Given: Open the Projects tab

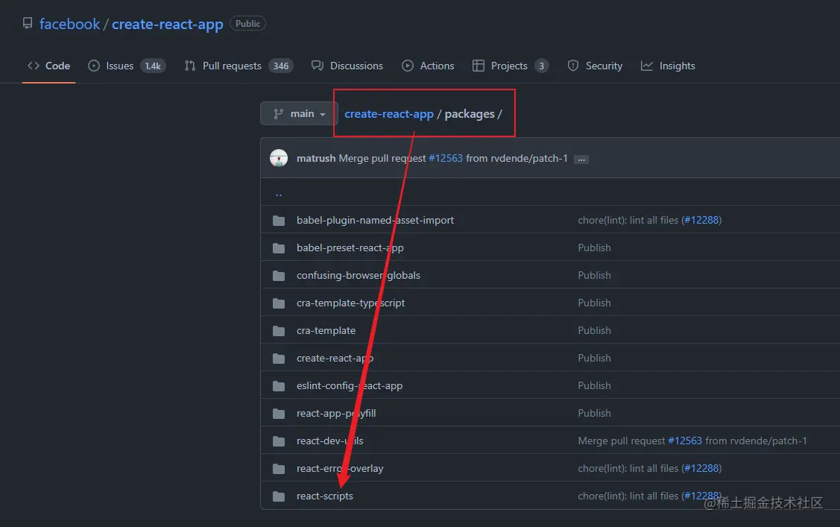Looking at the screenshot, I should (509, 66).
